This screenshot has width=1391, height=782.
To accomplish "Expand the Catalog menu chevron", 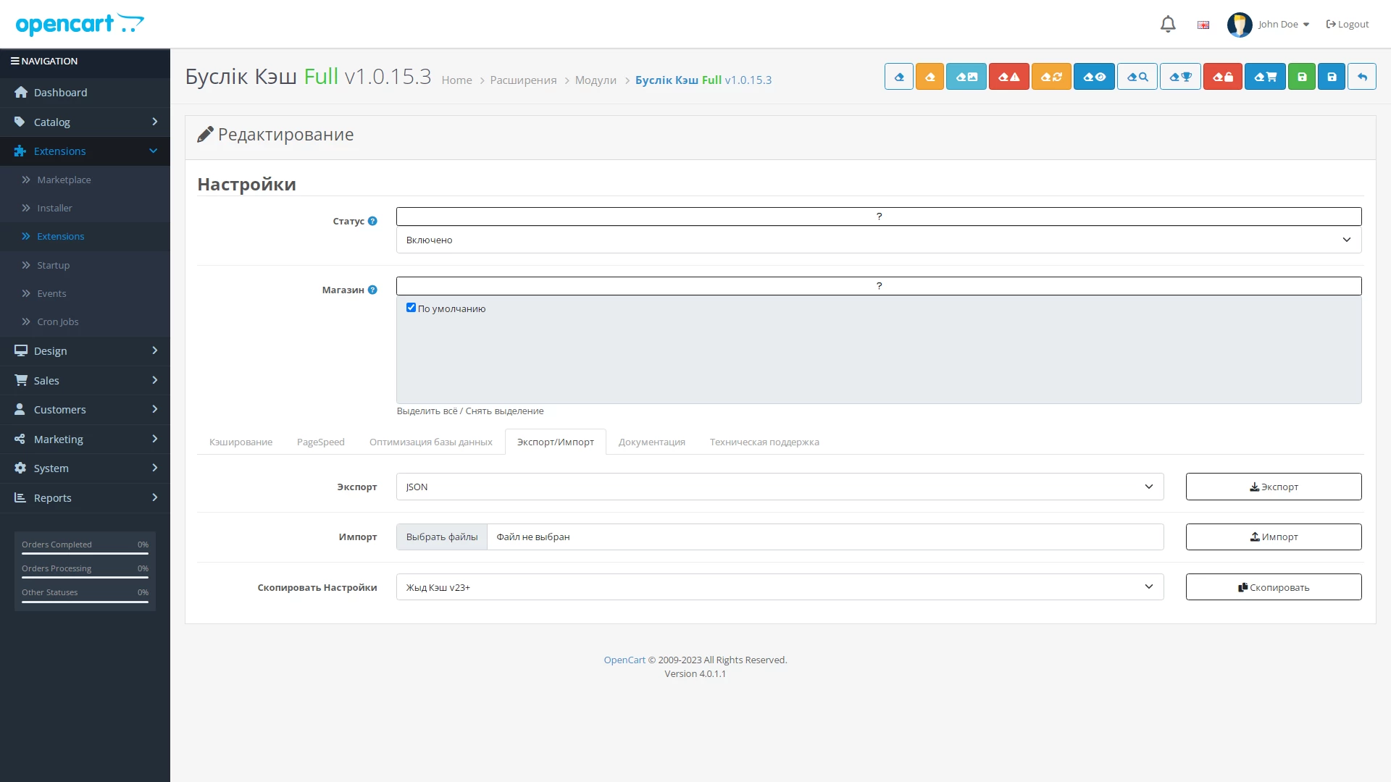I will coord(154,122).
